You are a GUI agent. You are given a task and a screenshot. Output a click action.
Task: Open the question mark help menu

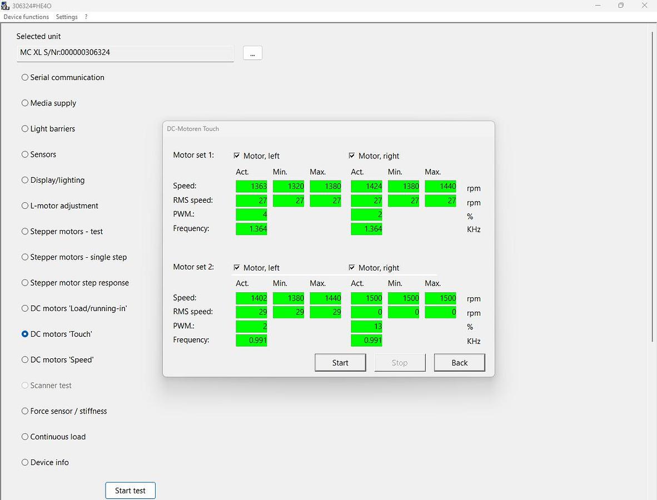pyautogui.click(x=86, y=17)
